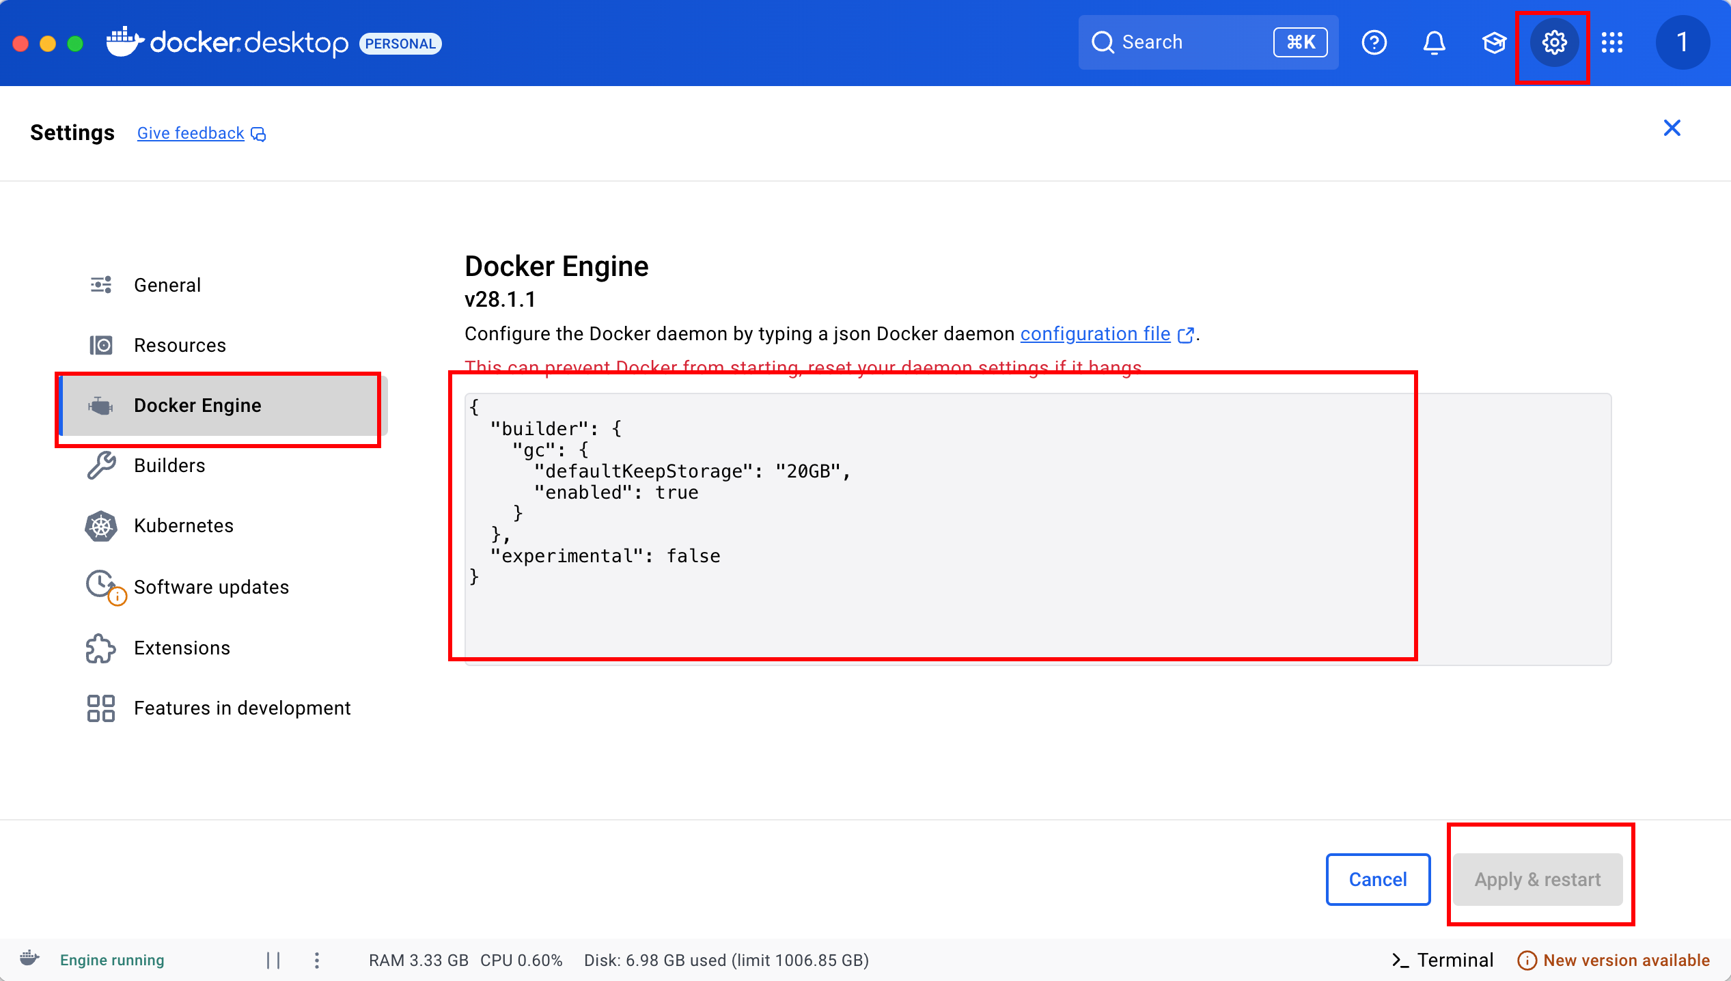Open the Builders settings section

click(224, 466)
